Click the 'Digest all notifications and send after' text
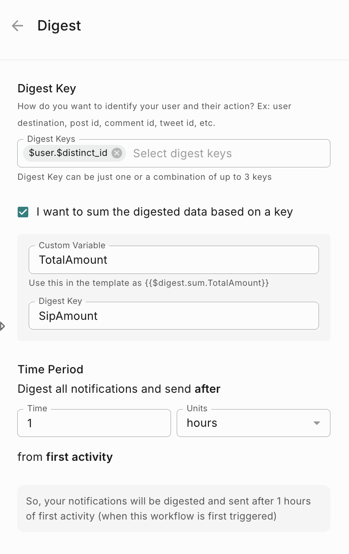The width and height of the screenshot is (349, 554). pyautogui.click(x=119, y=389)
